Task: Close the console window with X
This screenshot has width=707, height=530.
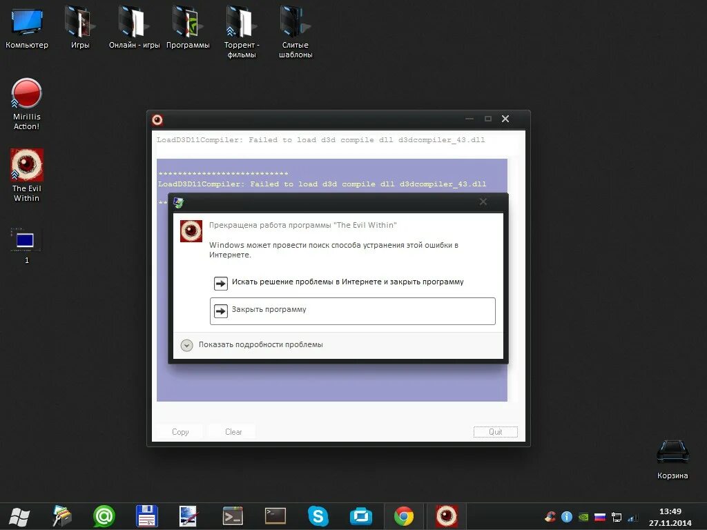Action: (x=505, y=119)
